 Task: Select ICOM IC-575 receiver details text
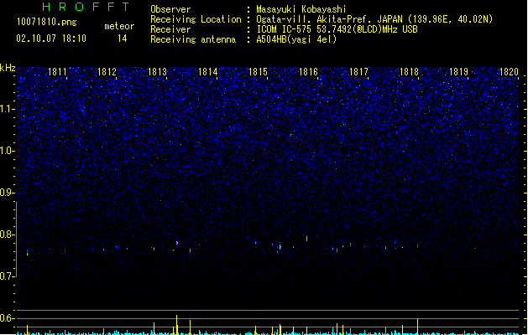tap(337, 29)
